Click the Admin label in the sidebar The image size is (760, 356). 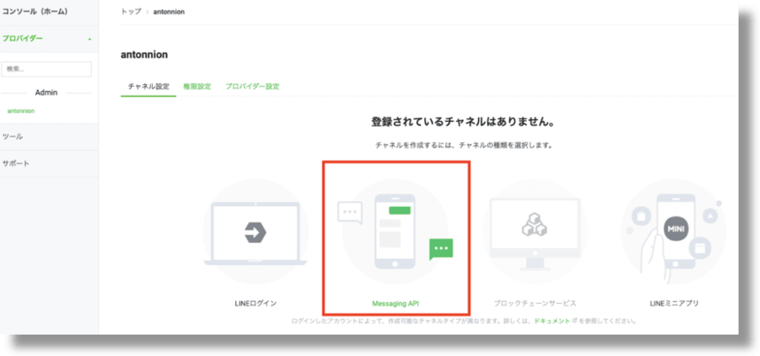pos(47,93)
